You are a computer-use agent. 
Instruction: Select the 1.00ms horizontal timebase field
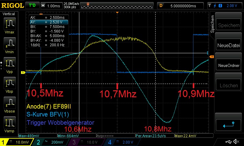coord(54,5)
